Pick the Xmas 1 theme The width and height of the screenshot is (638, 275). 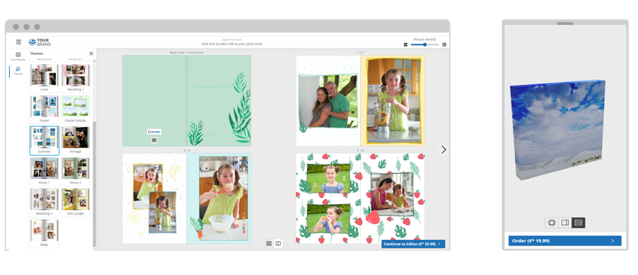point(44,171)
